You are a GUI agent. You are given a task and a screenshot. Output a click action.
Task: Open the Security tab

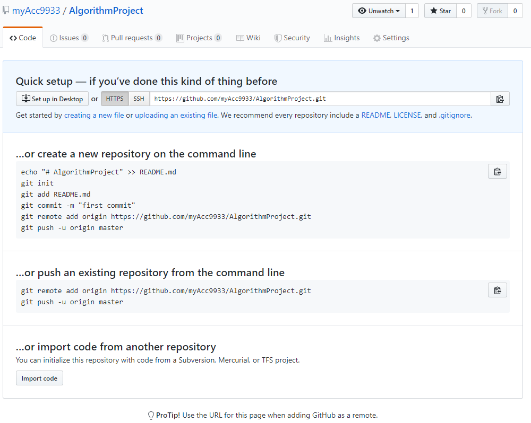pos(292,38)
